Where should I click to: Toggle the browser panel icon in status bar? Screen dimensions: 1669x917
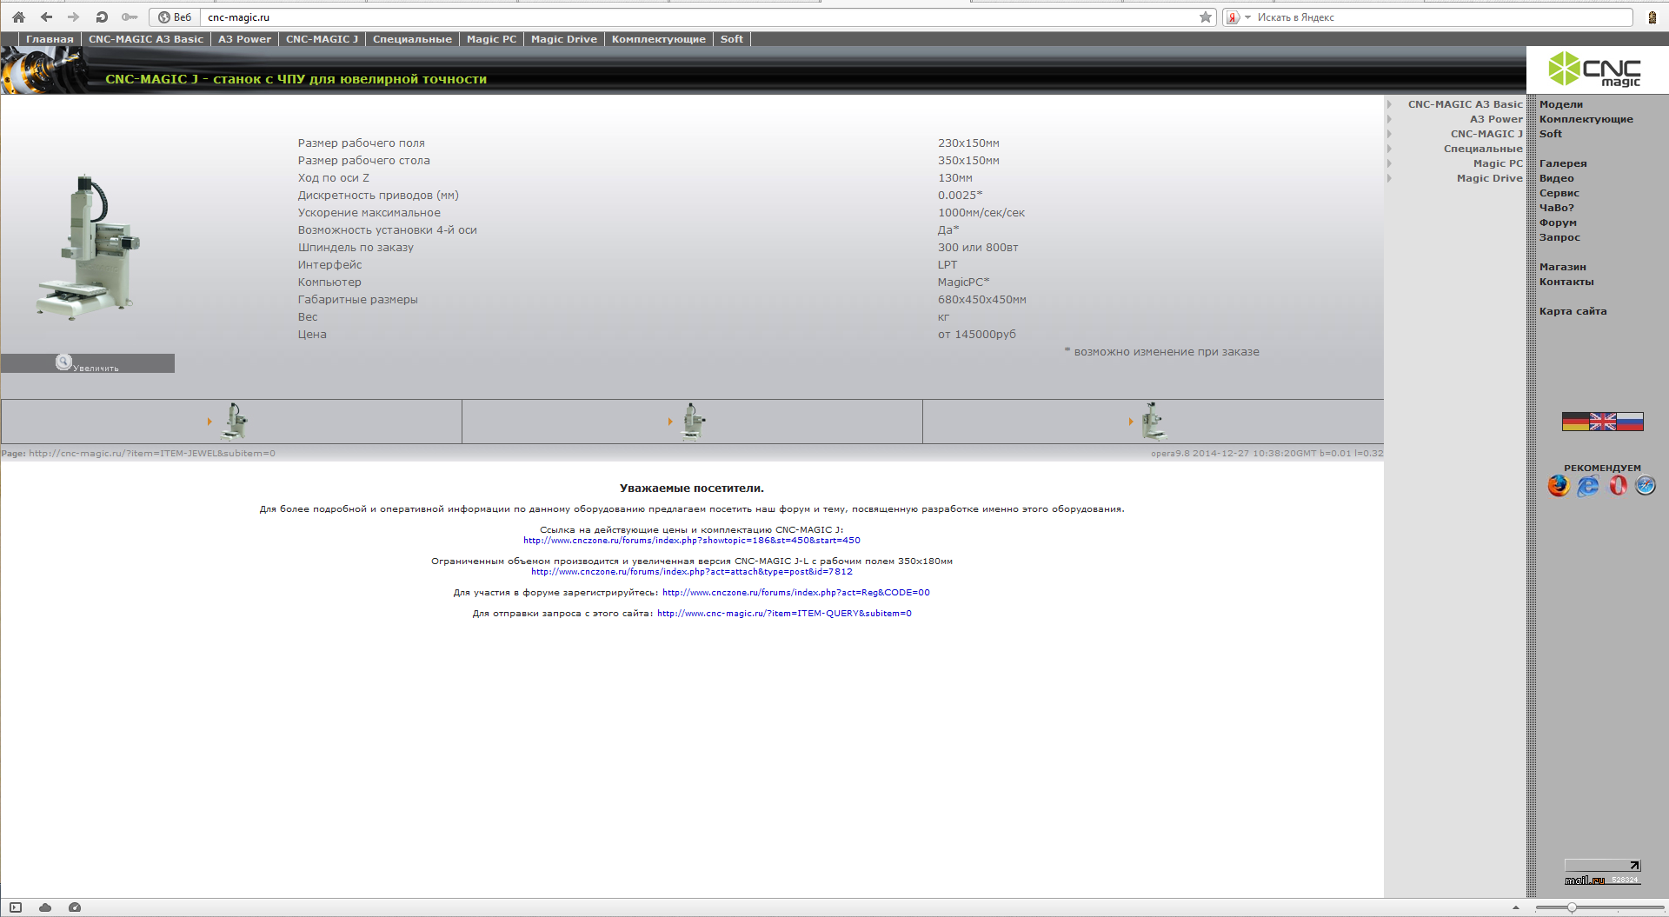(16, 907)
